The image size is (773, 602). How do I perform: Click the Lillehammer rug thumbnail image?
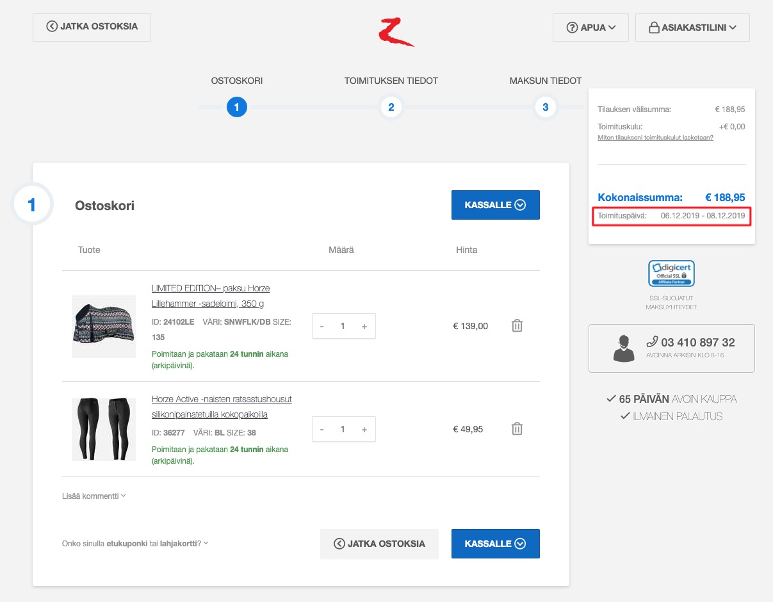point(104,326)
